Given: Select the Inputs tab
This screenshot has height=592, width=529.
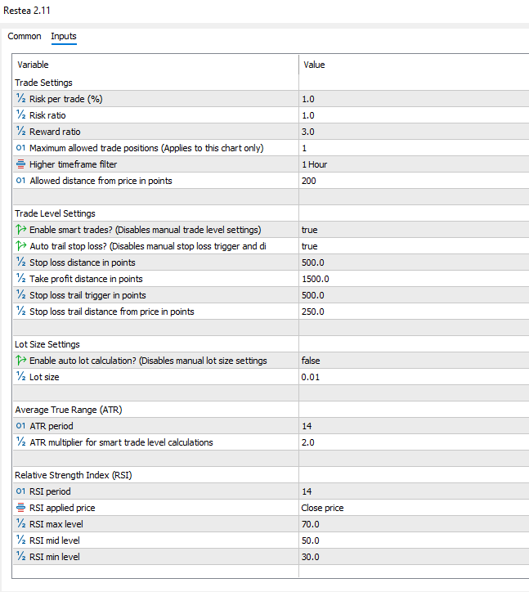Looking at the screenshot, I should coord(64,36).
